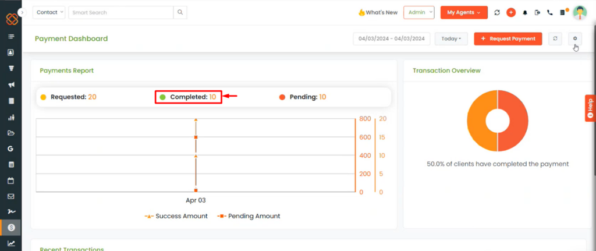The width and height of the screenshot is (596, 251).
Task: Click the Pending: 10 stat
Action: click(303, 97)
